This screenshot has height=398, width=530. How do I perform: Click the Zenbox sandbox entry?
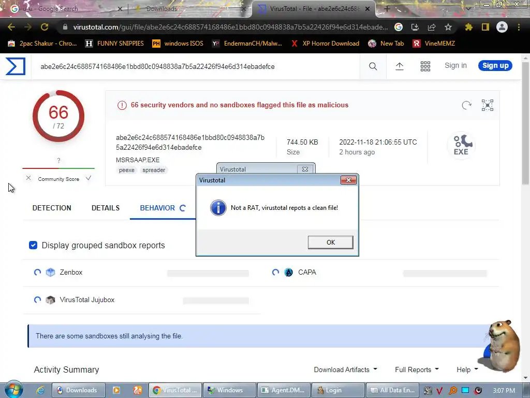click(x=71, y=272)
